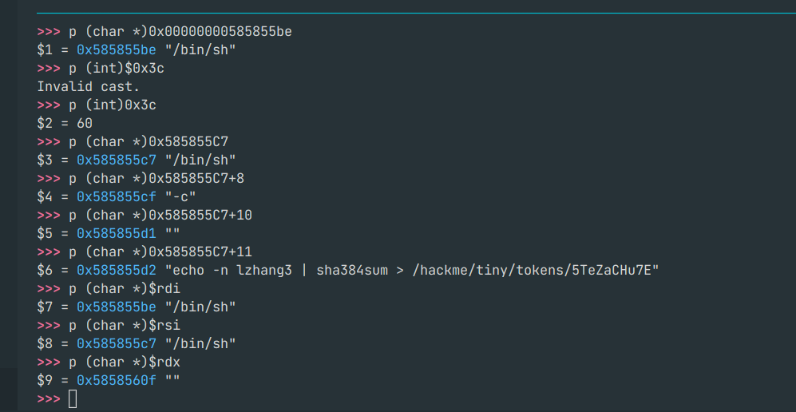Click the "Invalid cast." error message

[89, 86]
